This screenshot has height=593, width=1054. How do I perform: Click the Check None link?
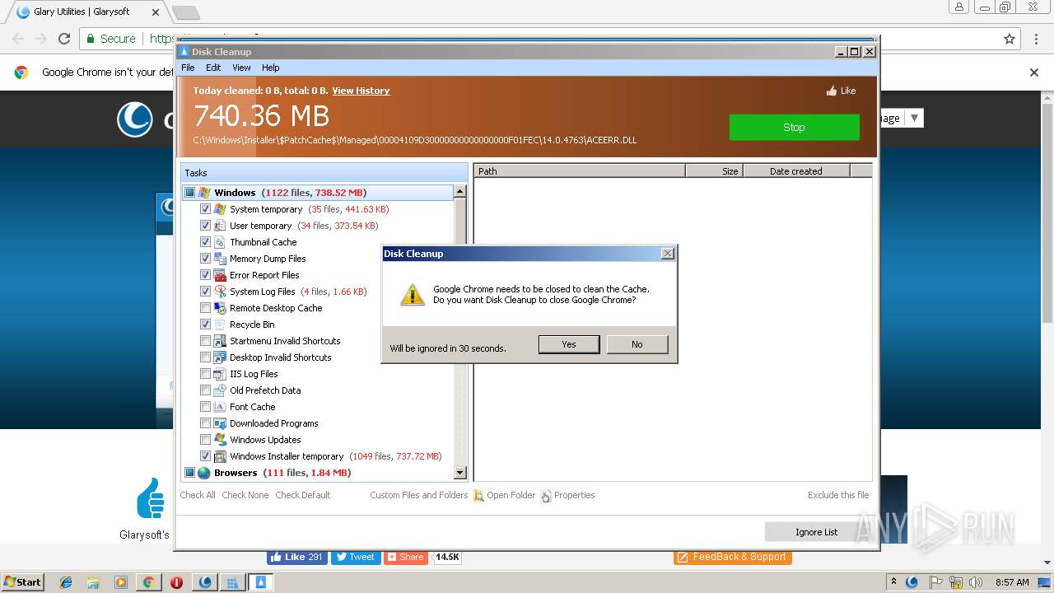[245, 495]
